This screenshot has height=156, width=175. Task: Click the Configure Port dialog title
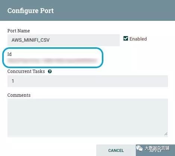(x=31, y=11)
